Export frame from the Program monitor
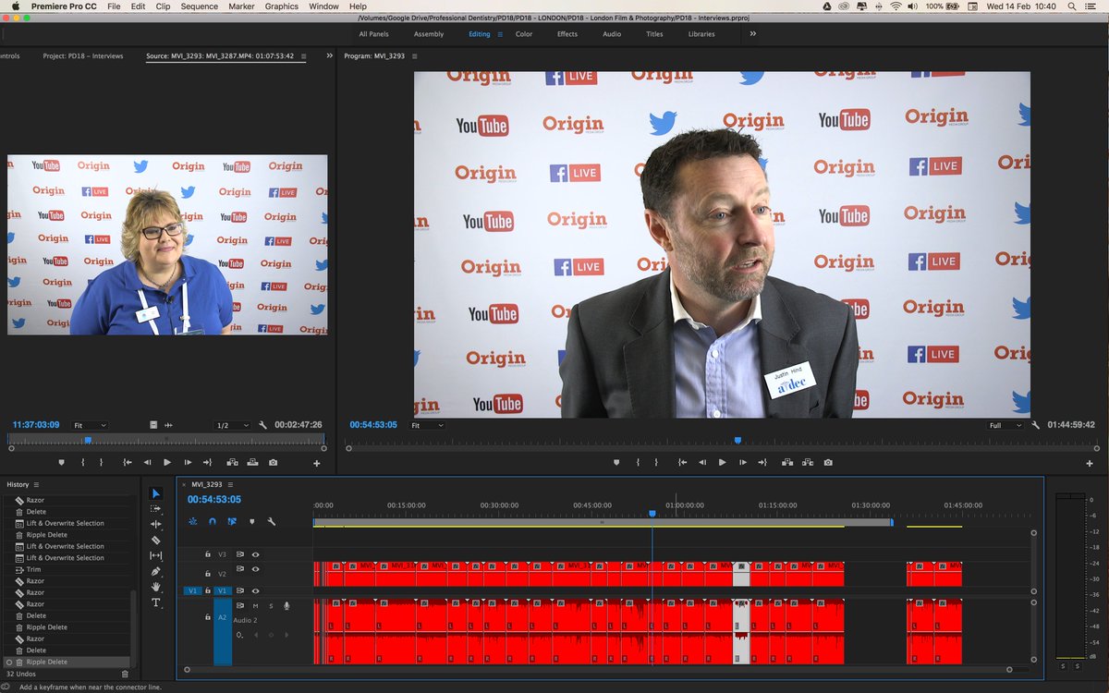This screenshot has height=693, width=1109. pos(828,462)
